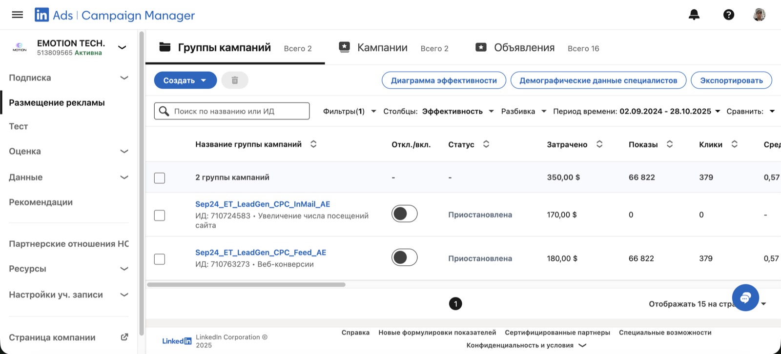Click the Emotion Tech account logo
The width and height of the screenshot is (781, 354).
(x=20, y=47)
